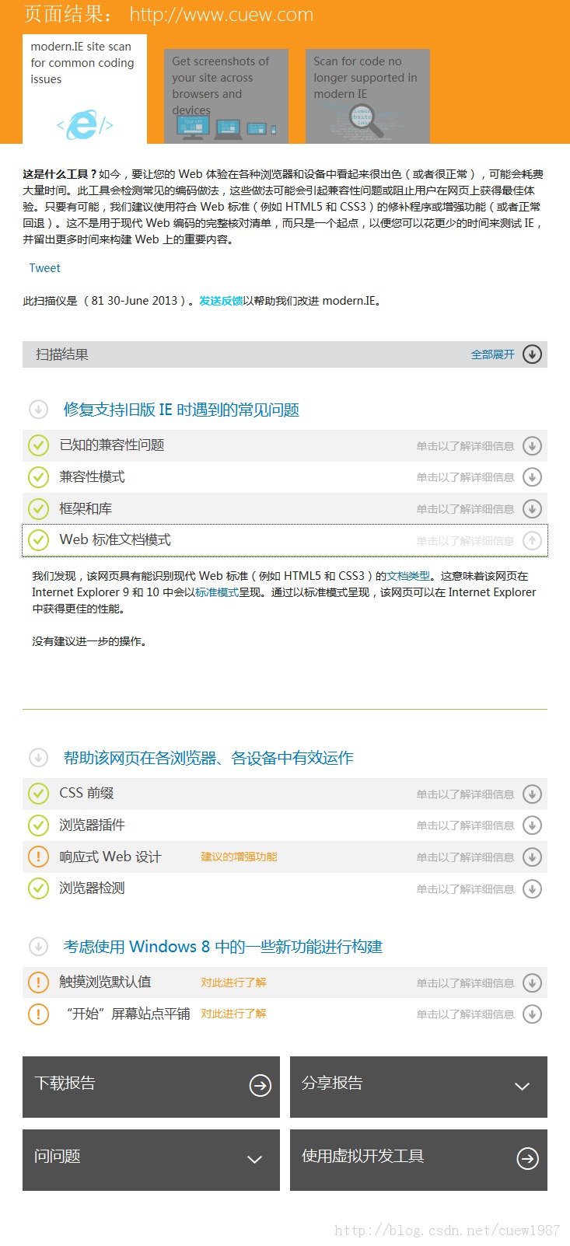Click the devices screenshots icon
Screen dimensions: 570x1246
(226, 128)
